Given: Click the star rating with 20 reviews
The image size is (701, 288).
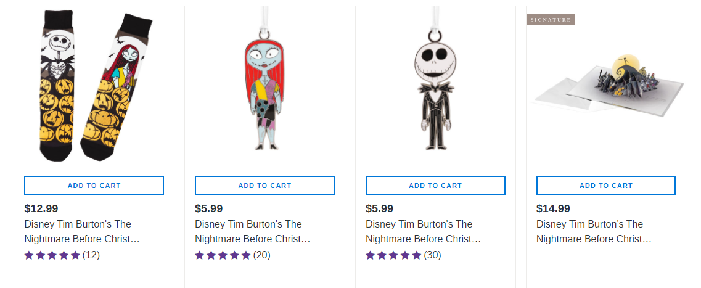Looking at the screenshot, I should [x=223, y=255].
